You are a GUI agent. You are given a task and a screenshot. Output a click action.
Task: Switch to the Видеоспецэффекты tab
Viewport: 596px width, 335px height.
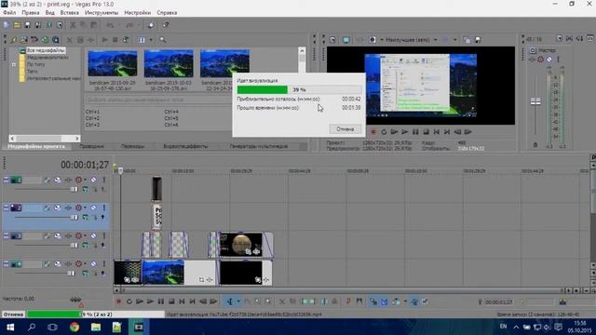point(185,146)
